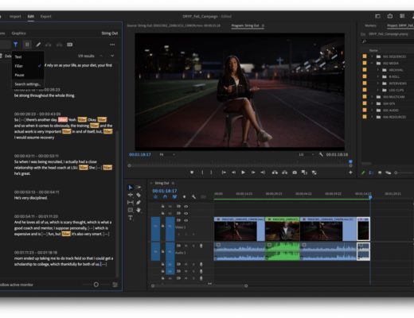Select the Pen tool in timeline toolbox
This screenshot has height=318, width=414.
139,203
